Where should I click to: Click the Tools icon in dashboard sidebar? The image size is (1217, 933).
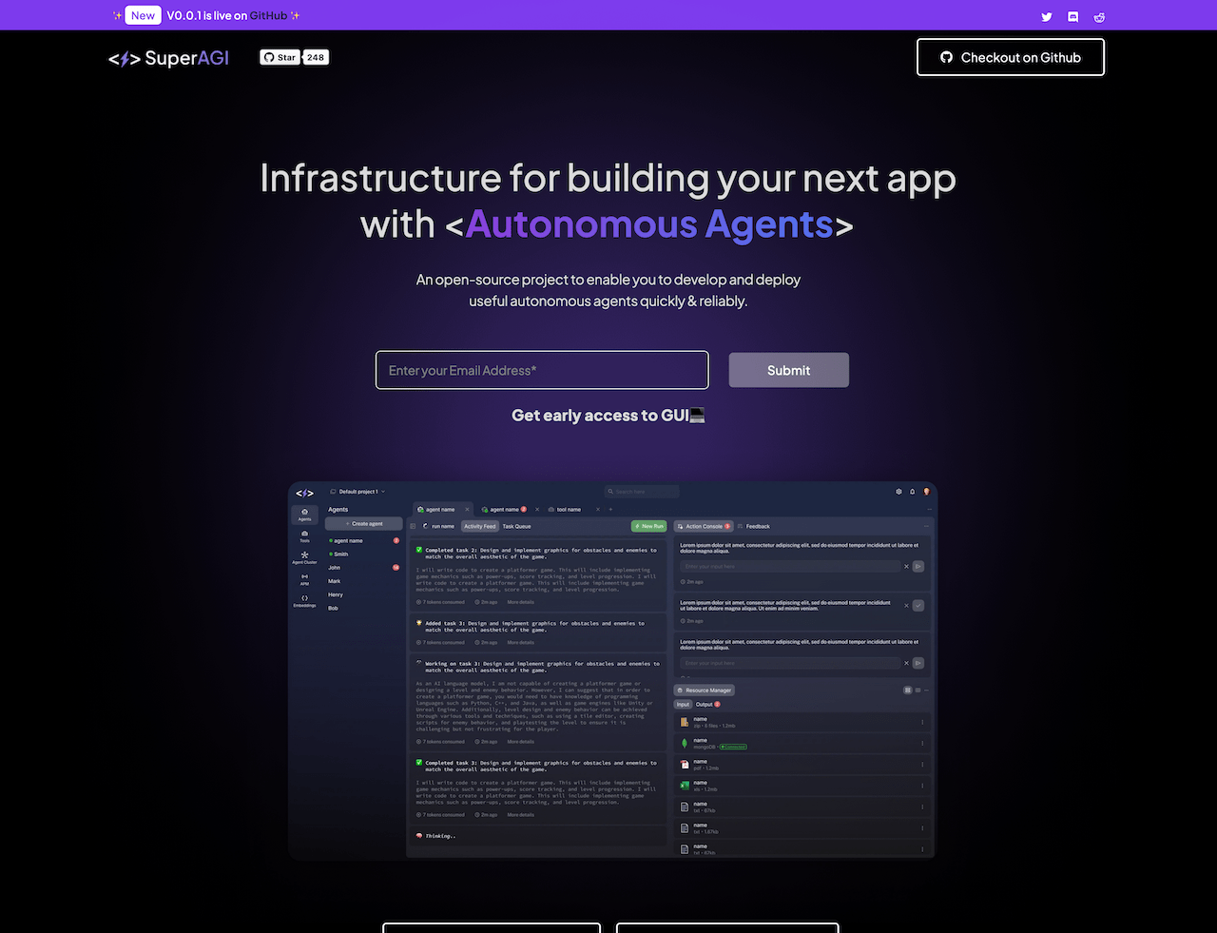tap(304, 535)
